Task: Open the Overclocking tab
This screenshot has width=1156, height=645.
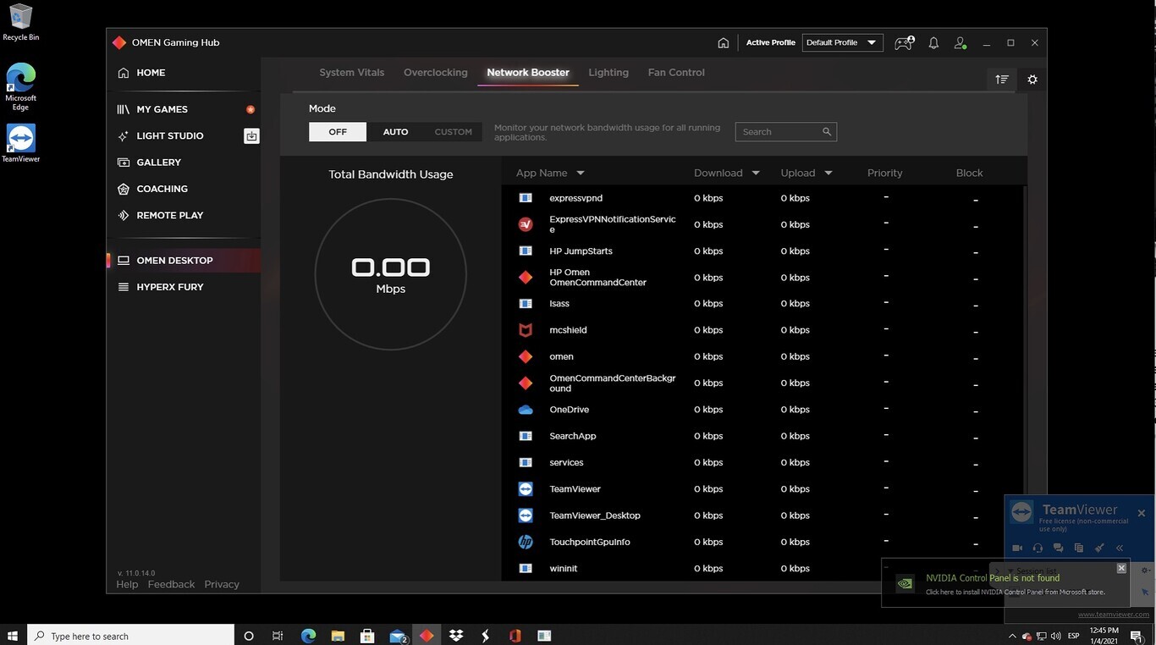Action: (x=435, y=73)
